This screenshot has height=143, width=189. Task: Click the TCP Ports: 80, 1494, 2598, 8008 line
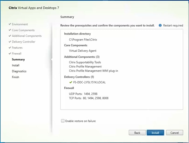(x=89, y=98)
